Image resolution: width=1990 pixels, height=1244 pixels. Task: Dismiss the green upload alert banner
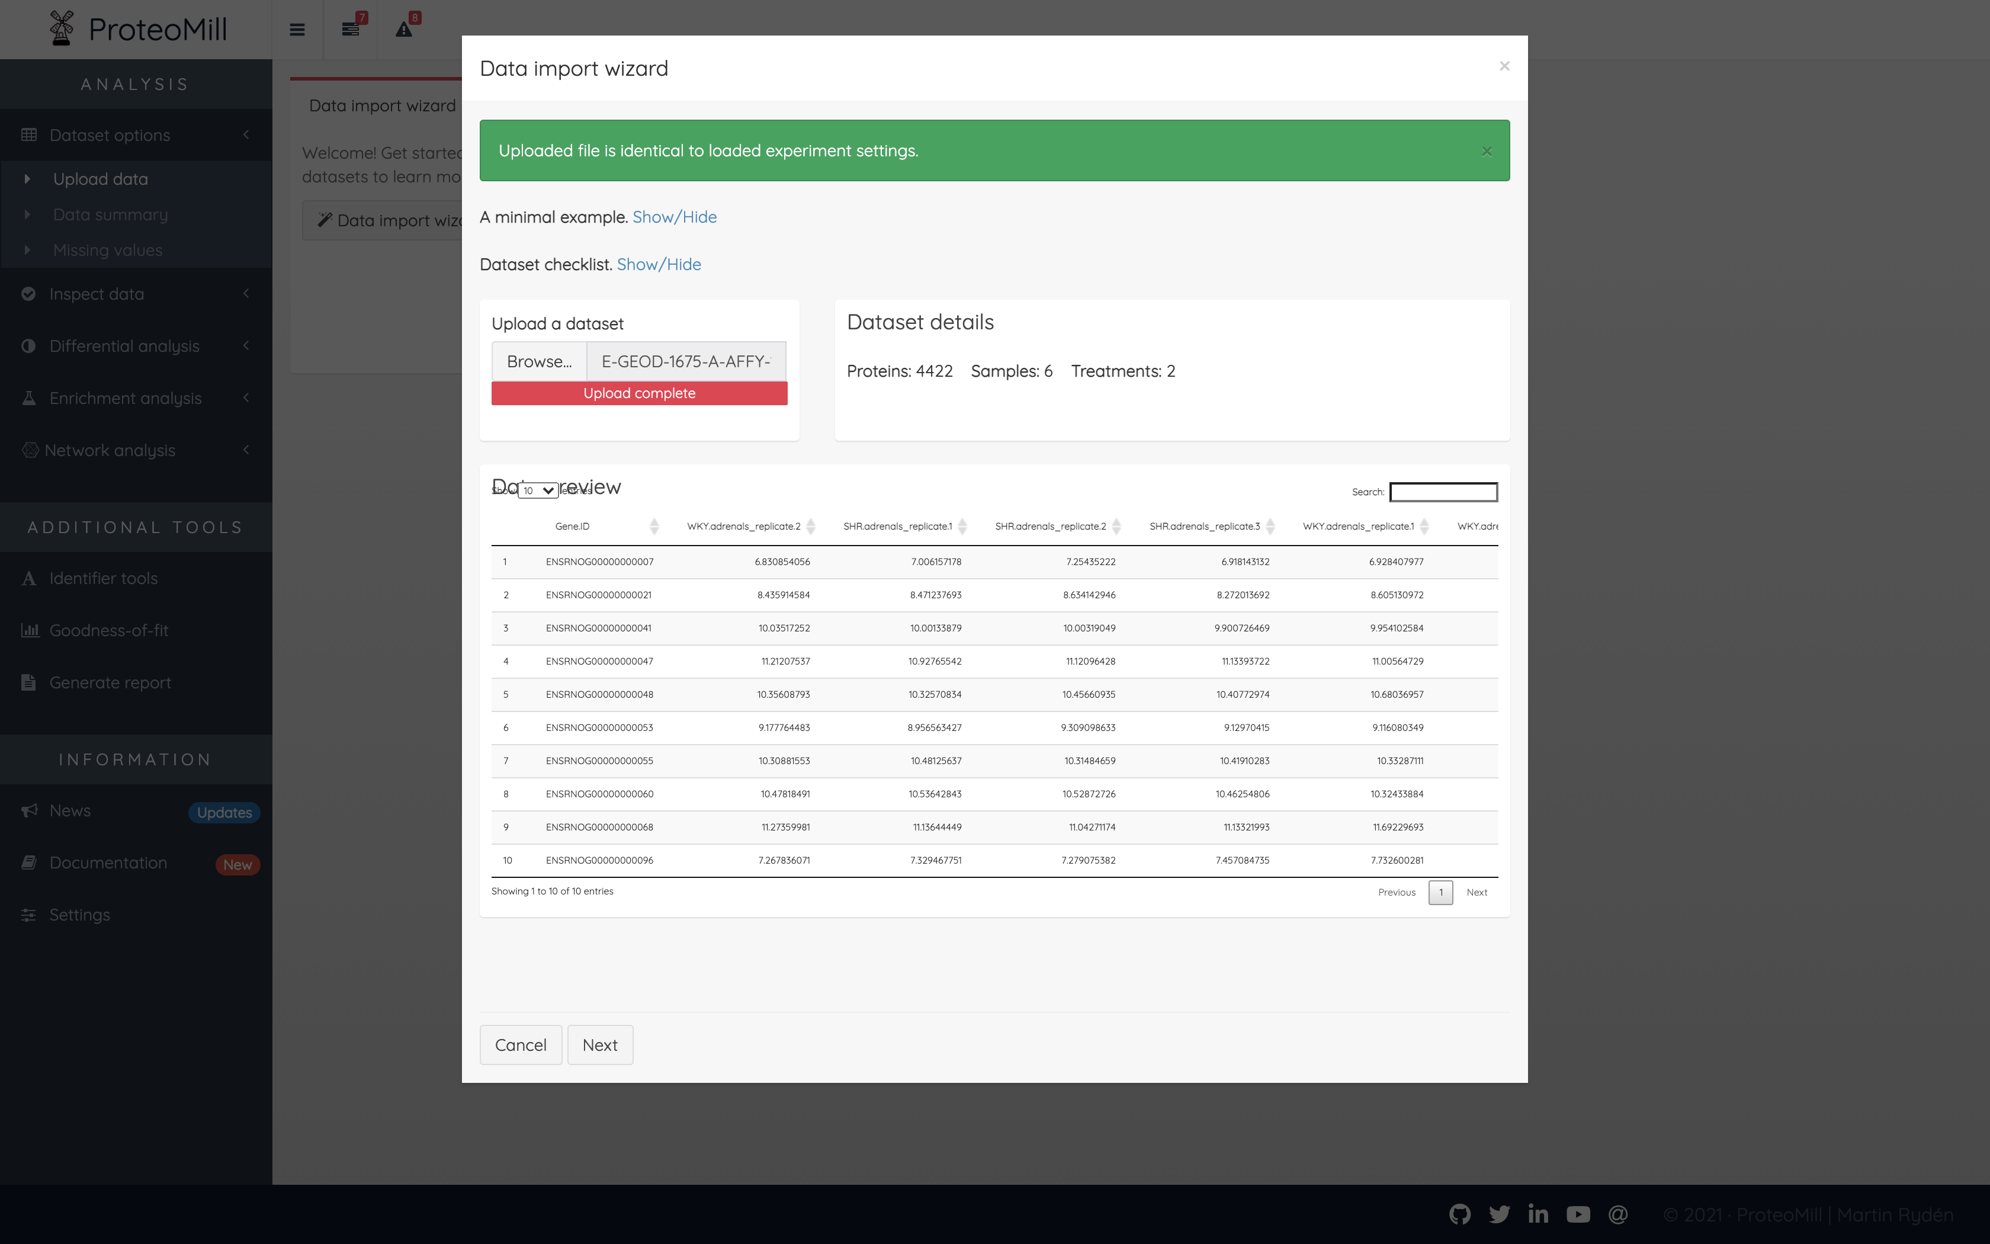point(1487,152)
